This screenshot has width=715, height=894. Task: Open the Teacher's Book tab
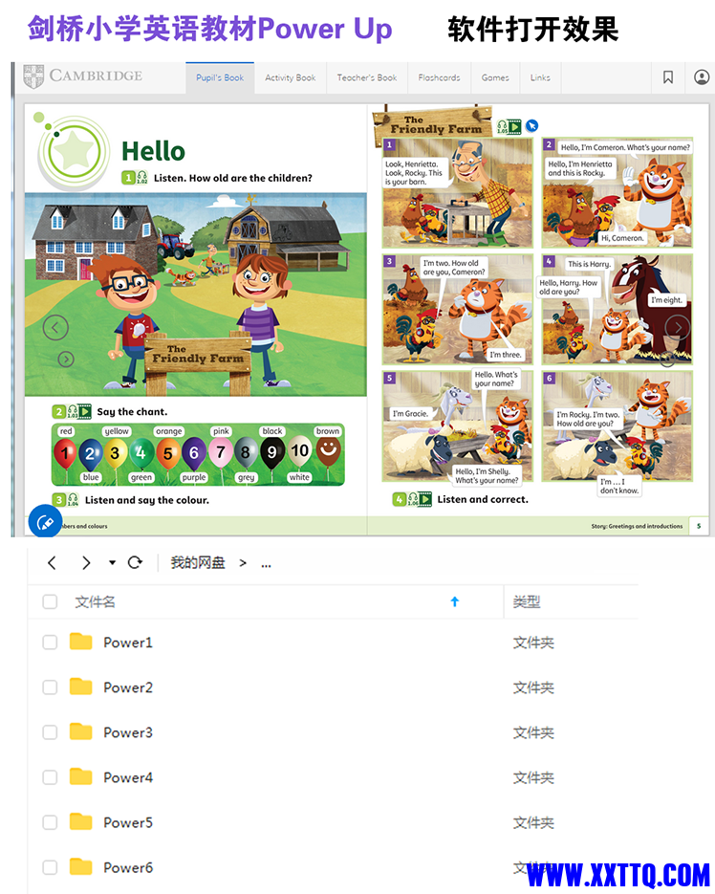coord(367,77)
